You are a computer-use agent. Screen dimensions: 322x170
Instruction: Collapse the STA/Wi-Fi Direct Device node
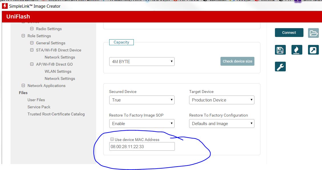(x=32, y=50)
